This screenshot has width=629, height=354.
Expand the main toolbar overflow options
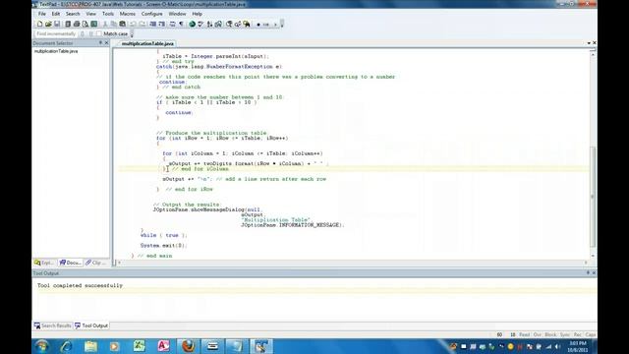[282, 24]
